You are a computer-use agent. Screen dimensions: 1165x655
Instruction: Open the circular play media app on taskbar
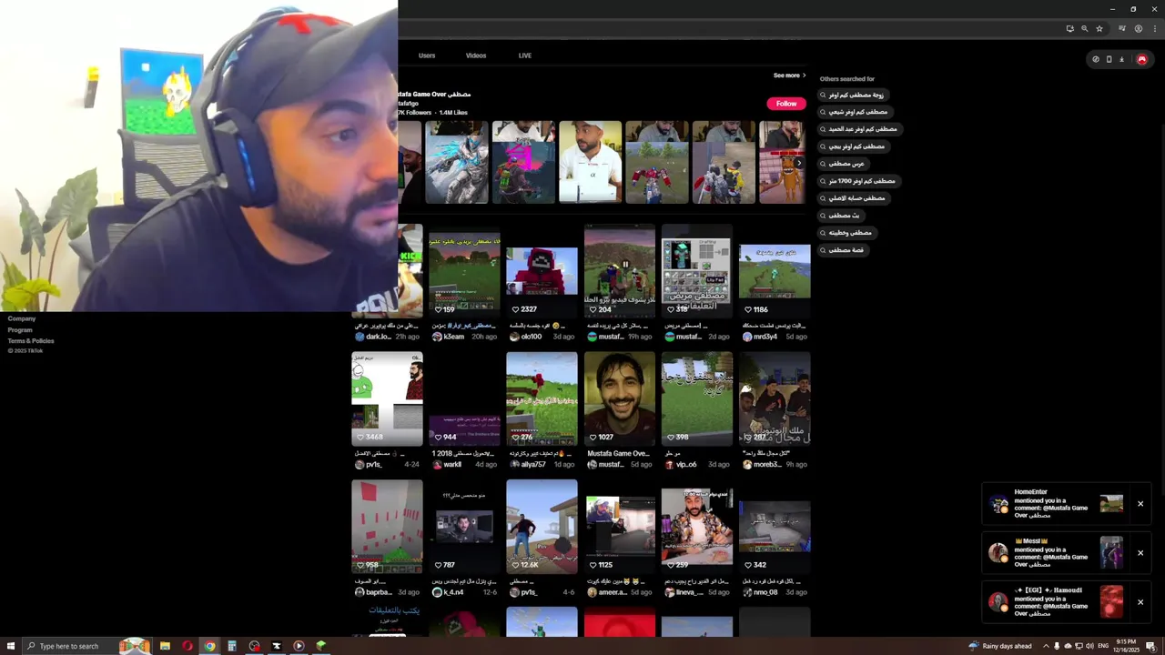299,646
